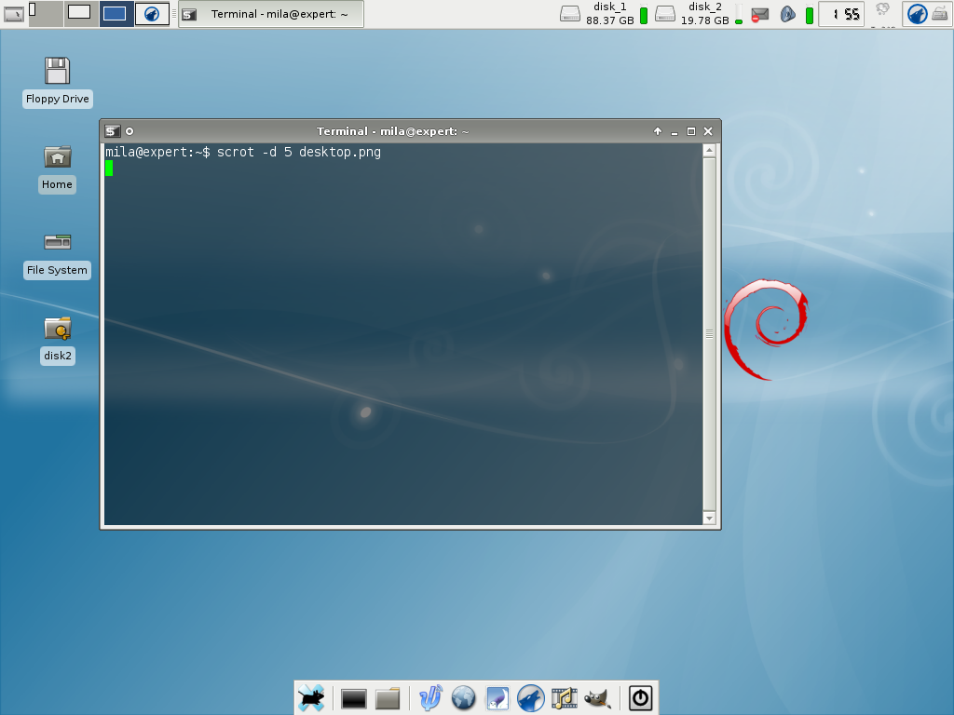Viewport: 954px width, 715px height.
Task: Open the Xfce mouse applications menu in dock
Action: [311, 698]
